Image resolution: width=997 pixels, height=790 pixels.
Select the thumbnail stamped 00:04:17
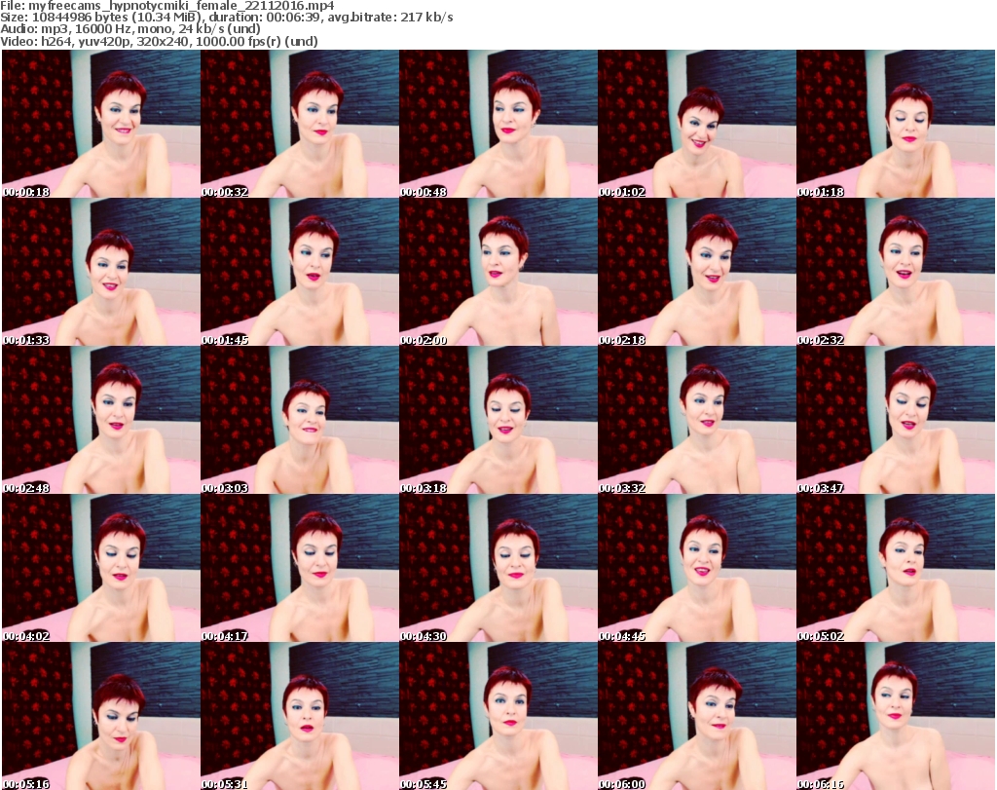coord(300,568)
